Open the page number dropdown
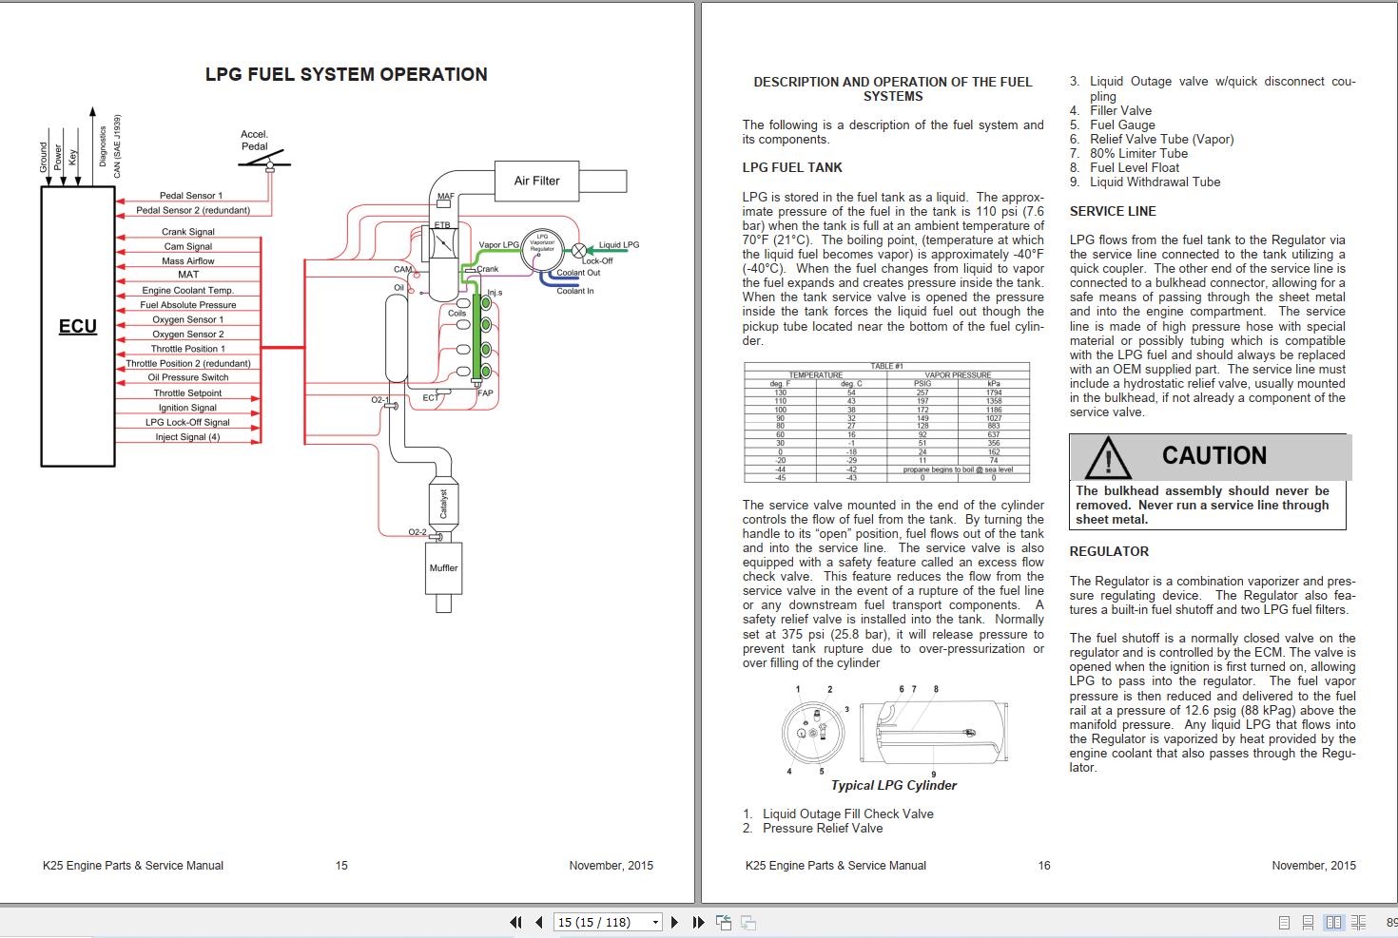The width and height of the screenshot is (1398, 938). click(654, 922)
